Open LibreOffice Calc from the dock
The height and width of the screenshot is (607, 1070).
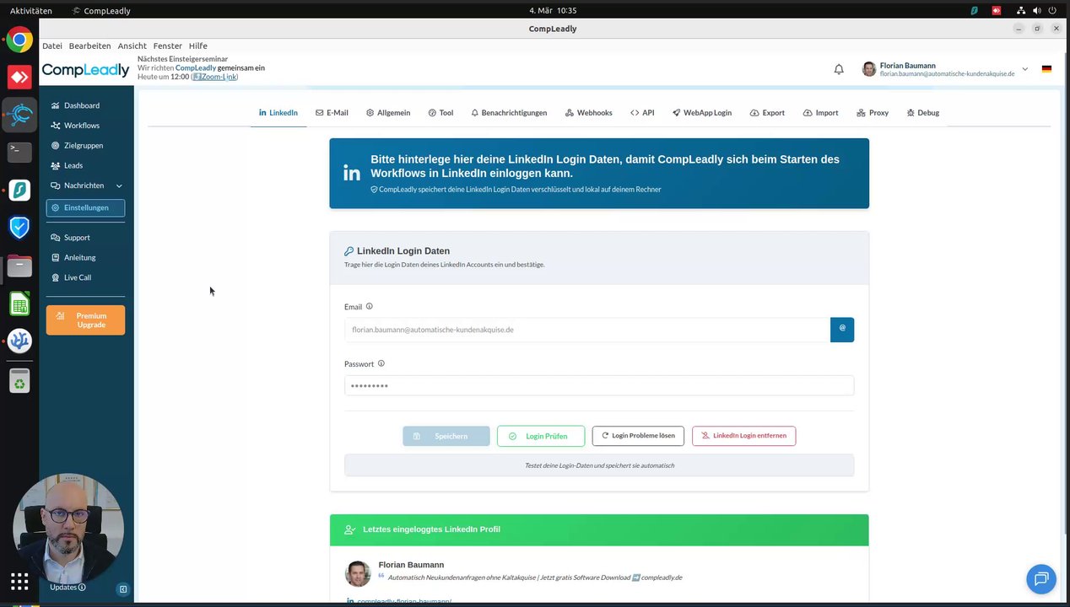point(19,303)
